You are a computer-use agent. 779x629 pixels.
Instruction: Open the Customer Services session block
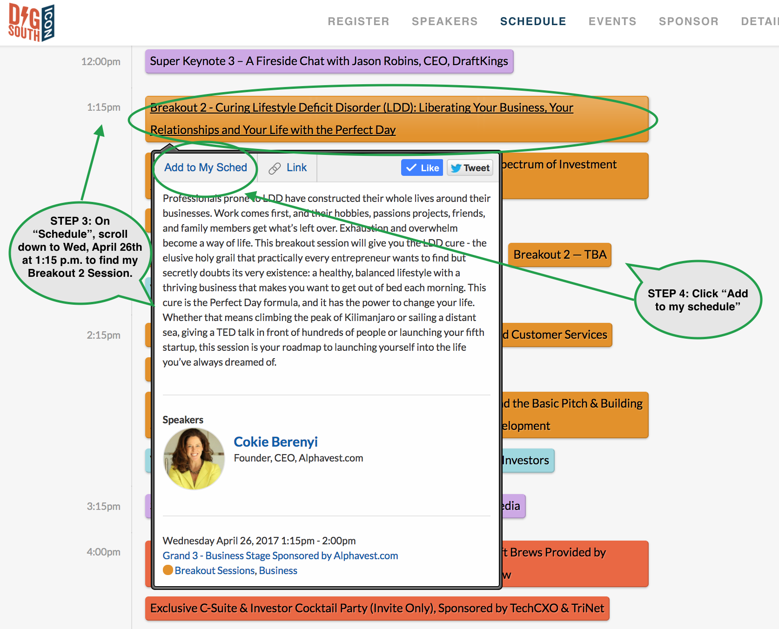tap(557, 335)
